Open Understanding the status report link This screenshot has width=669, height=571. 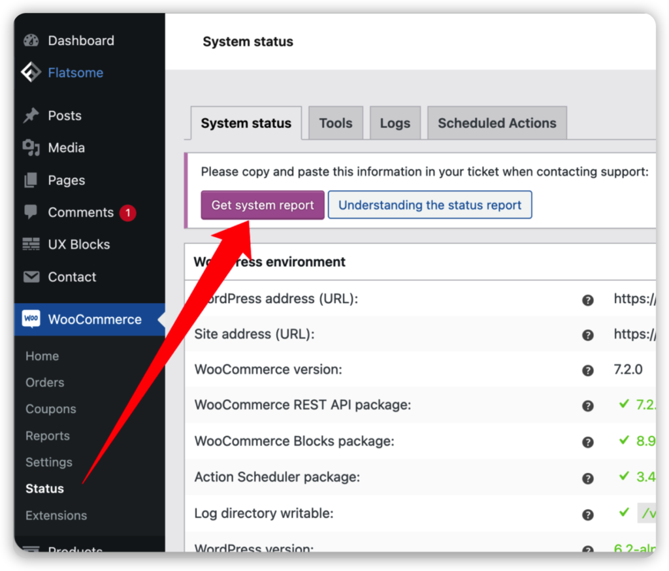(x=430, y=205)
